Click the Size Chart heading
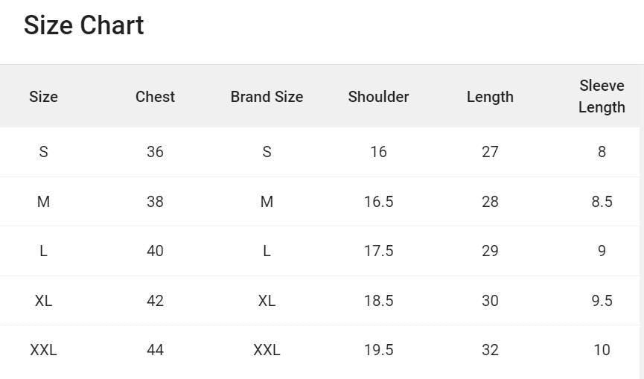 click(x=84, y=25)
